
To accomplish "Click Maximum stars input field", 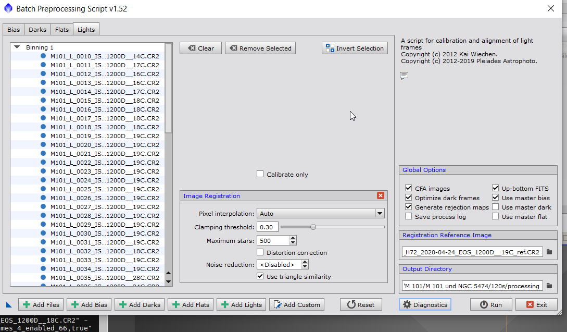I will [273, 240].
